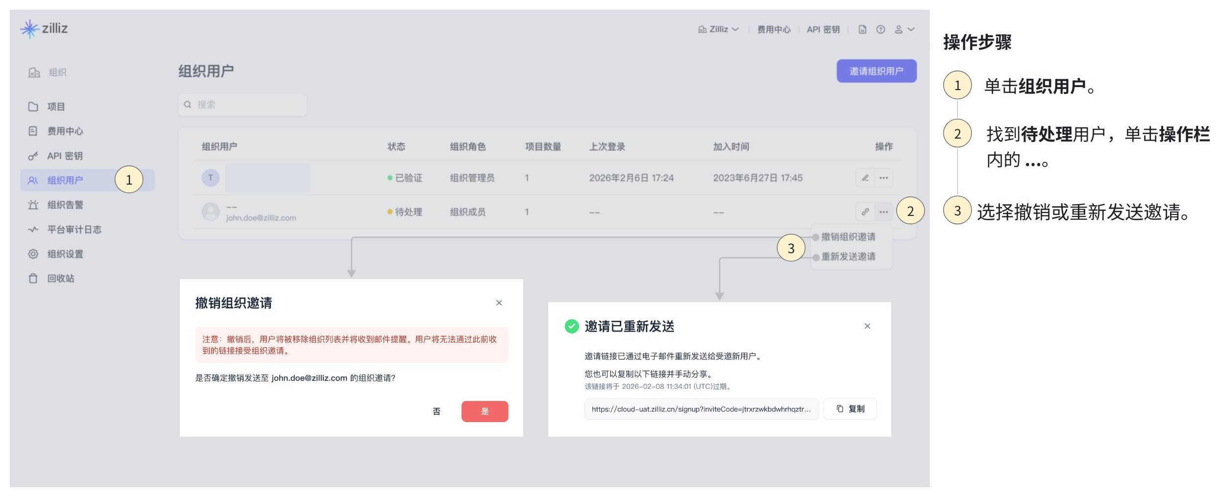Expand the Zilliz organization dropdown
Screen dimensions: 1220x497
(x=718, y=29)
